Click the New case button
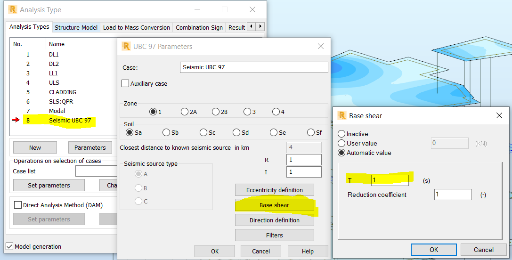512x260 pixels. (x=35, y=147)
